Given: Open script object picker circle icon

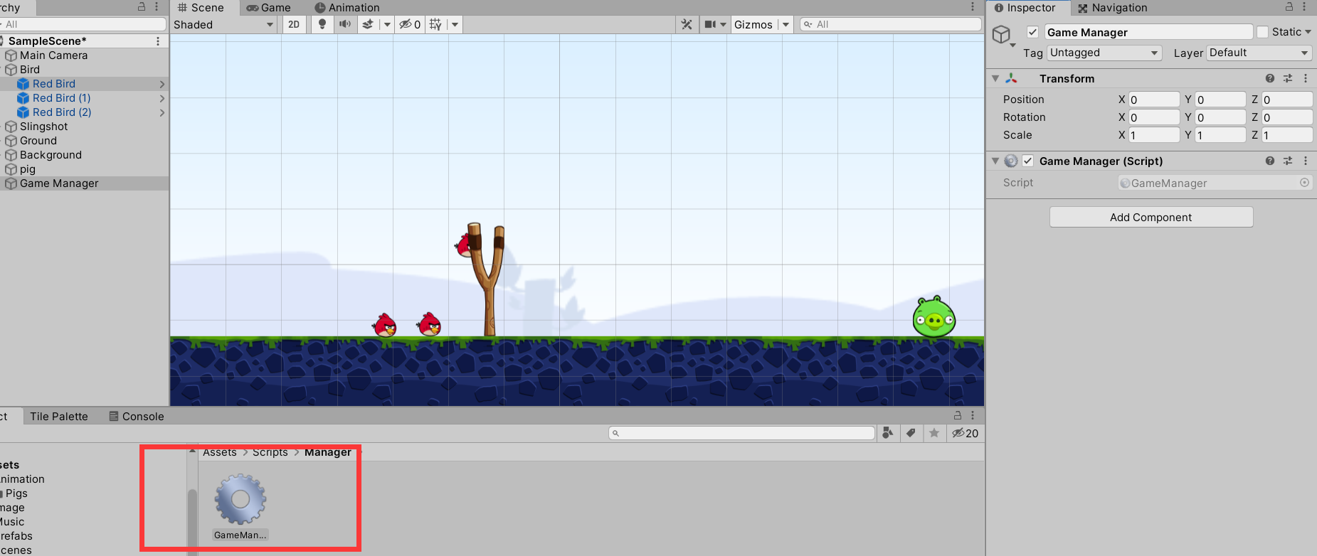Looking at the screenshot, I should 1304,183.
